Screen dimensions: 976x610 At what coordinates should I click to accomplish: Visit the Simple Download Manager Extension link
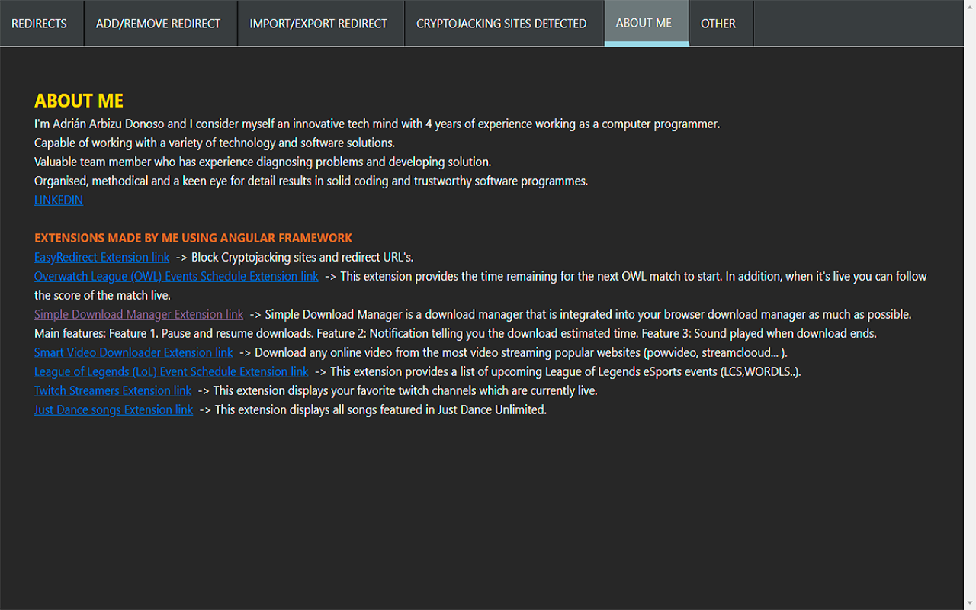pos(139,314)
